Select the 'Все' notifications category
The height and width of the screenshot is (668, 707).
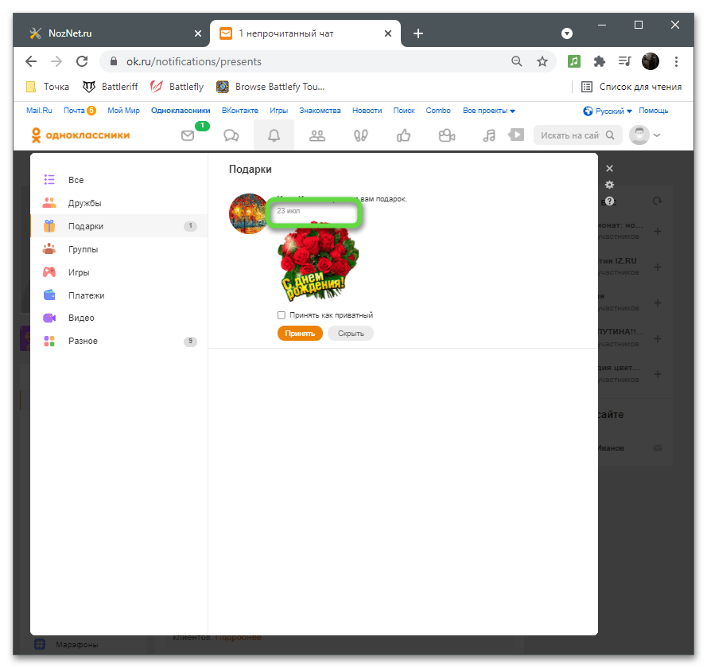pos(119,180)
